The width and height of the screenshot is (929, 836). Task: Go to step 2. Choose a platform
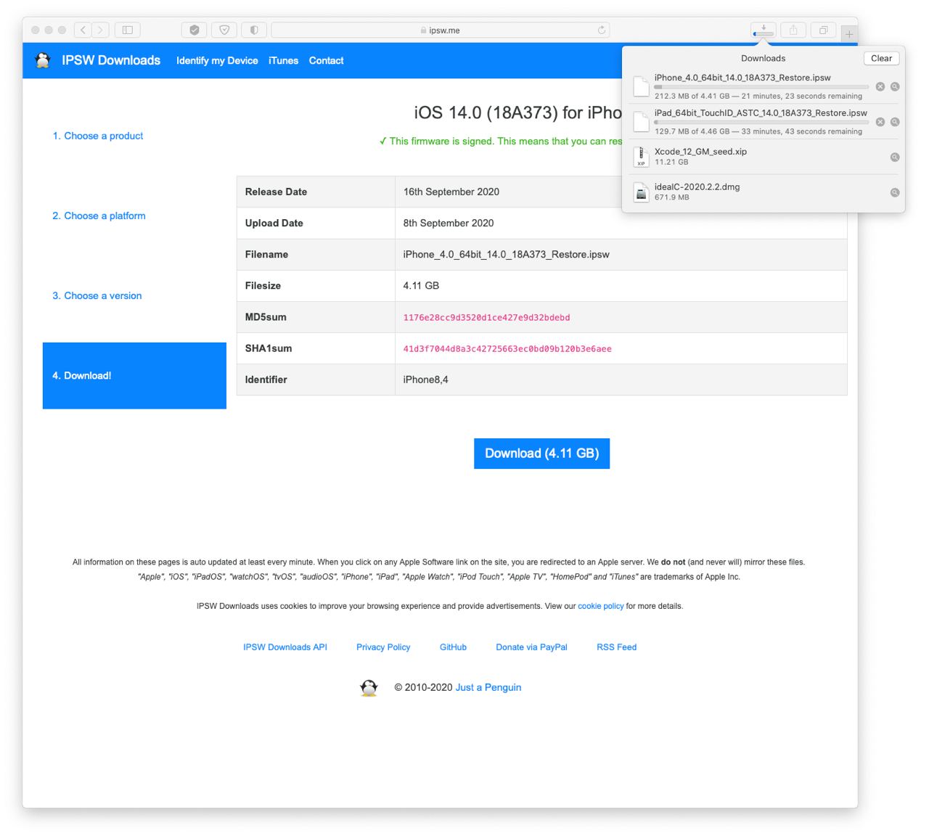pos(99,216)
